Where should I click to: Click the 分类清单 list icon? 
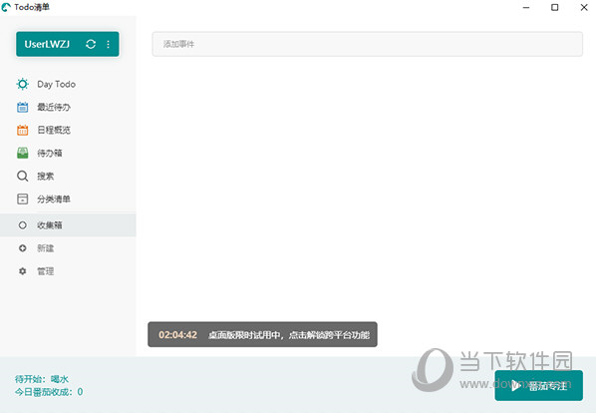point(23,199)
